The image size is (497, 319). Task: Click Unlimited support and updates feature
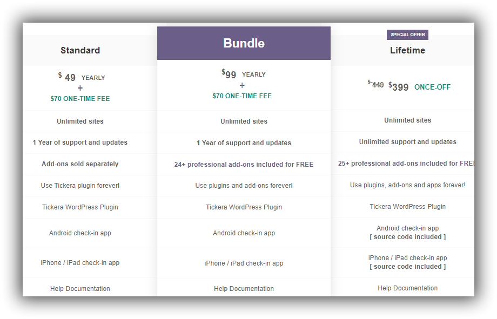[x=408, y=141]
